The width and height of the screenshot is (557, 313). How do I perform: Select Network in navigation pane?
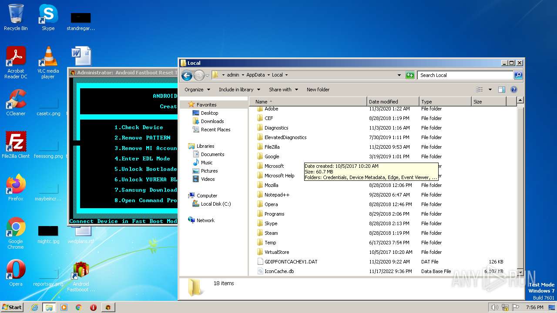tap(205, 220)
